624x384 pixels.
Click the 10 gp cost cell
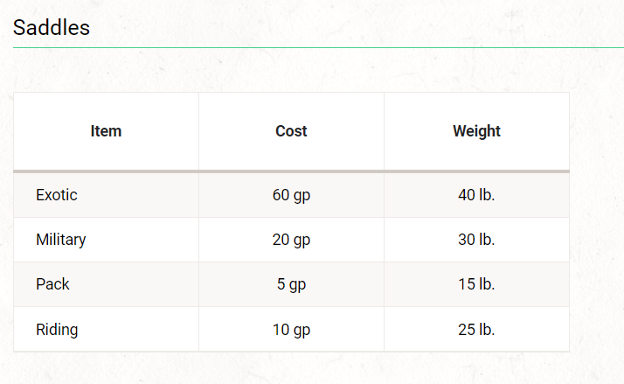291,330
